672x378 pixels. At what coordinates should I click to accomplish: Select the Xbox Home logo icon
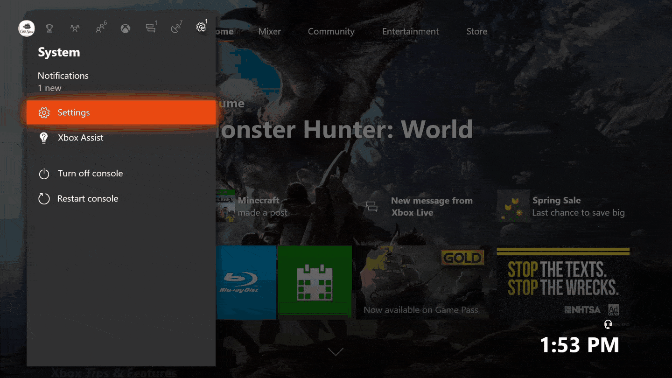pyautogui.click(x=126, y=28)
